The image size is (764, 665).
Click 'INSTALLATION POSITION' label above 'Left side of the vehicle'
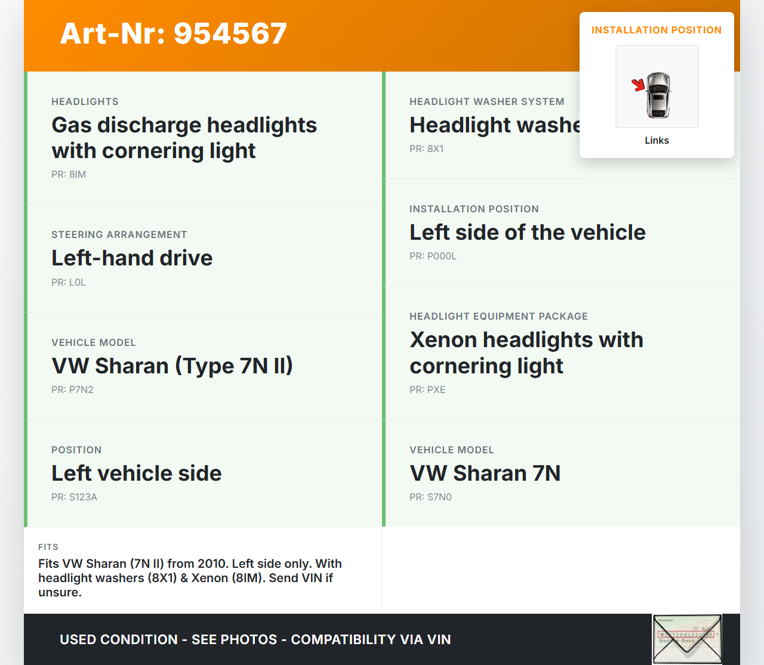pyautogui.click(x=474, y=209)
